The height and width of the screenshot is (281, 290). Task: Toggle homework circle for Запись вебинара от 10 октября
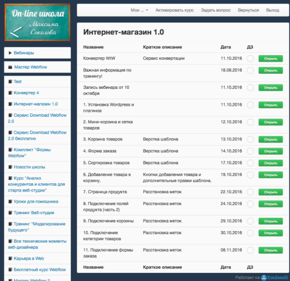coord(250,88)
